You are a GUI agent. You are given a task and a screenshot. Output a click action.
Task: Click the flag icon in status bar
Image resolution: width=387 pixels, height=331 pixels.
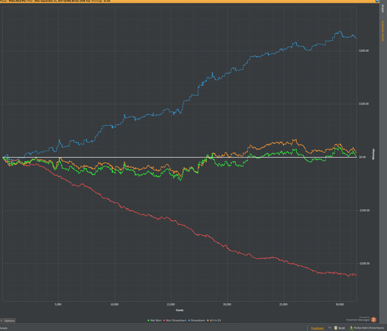coord(330,328)
